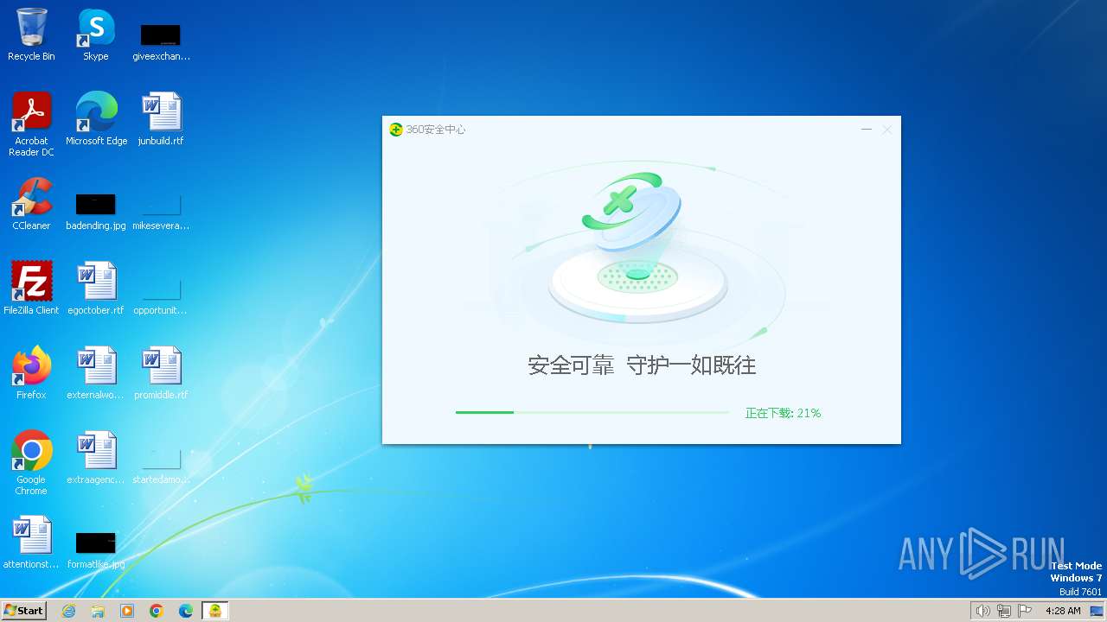
Task: Launch the FileZilla Client shortcut
Action: pyautogui.click(x=31, y=289)
